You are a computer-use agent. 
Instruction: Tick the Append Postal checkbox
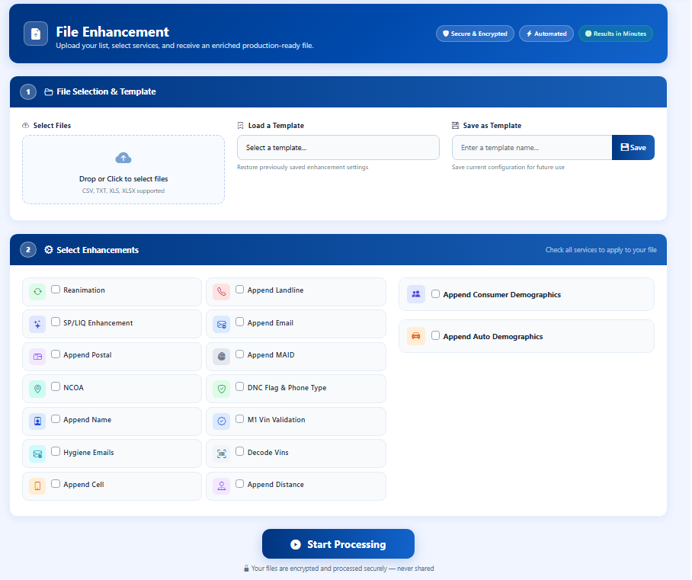coord(56,354)
